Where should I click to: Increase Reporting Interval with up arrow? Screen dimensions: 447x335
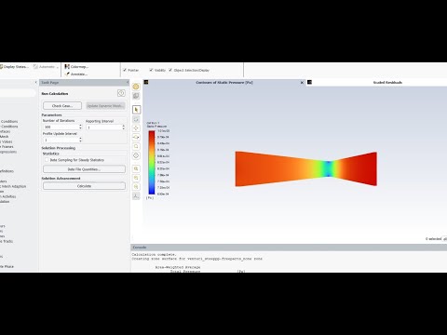pyautogui.click(x=124, y=126)
